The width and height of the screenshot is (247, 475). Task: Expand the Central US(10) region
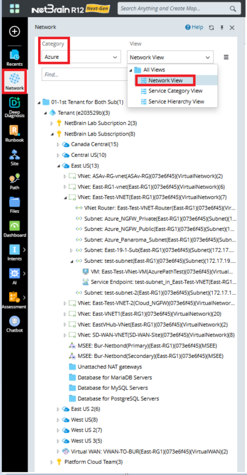[58, 155]
